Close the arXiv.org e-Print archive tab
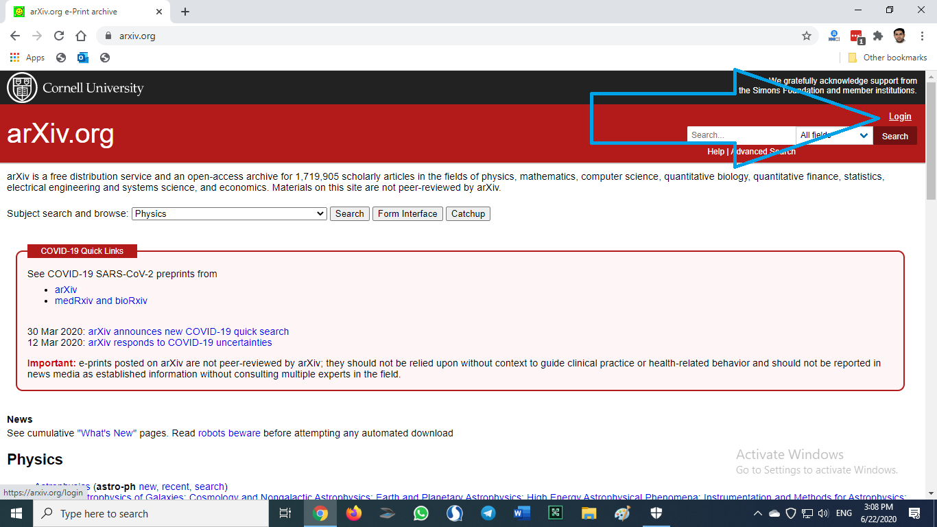The width and height of the screenshot is (937, 527). point(159,12)
